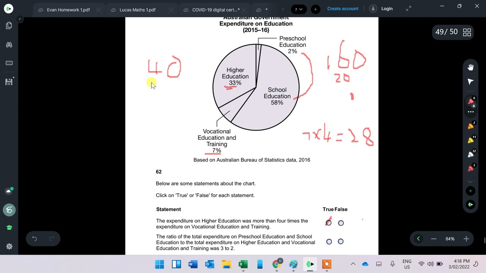Select True for the 3 to 2 ratio statement
Image resolution: width=486 pixels, height=273 pixels.
329,242
